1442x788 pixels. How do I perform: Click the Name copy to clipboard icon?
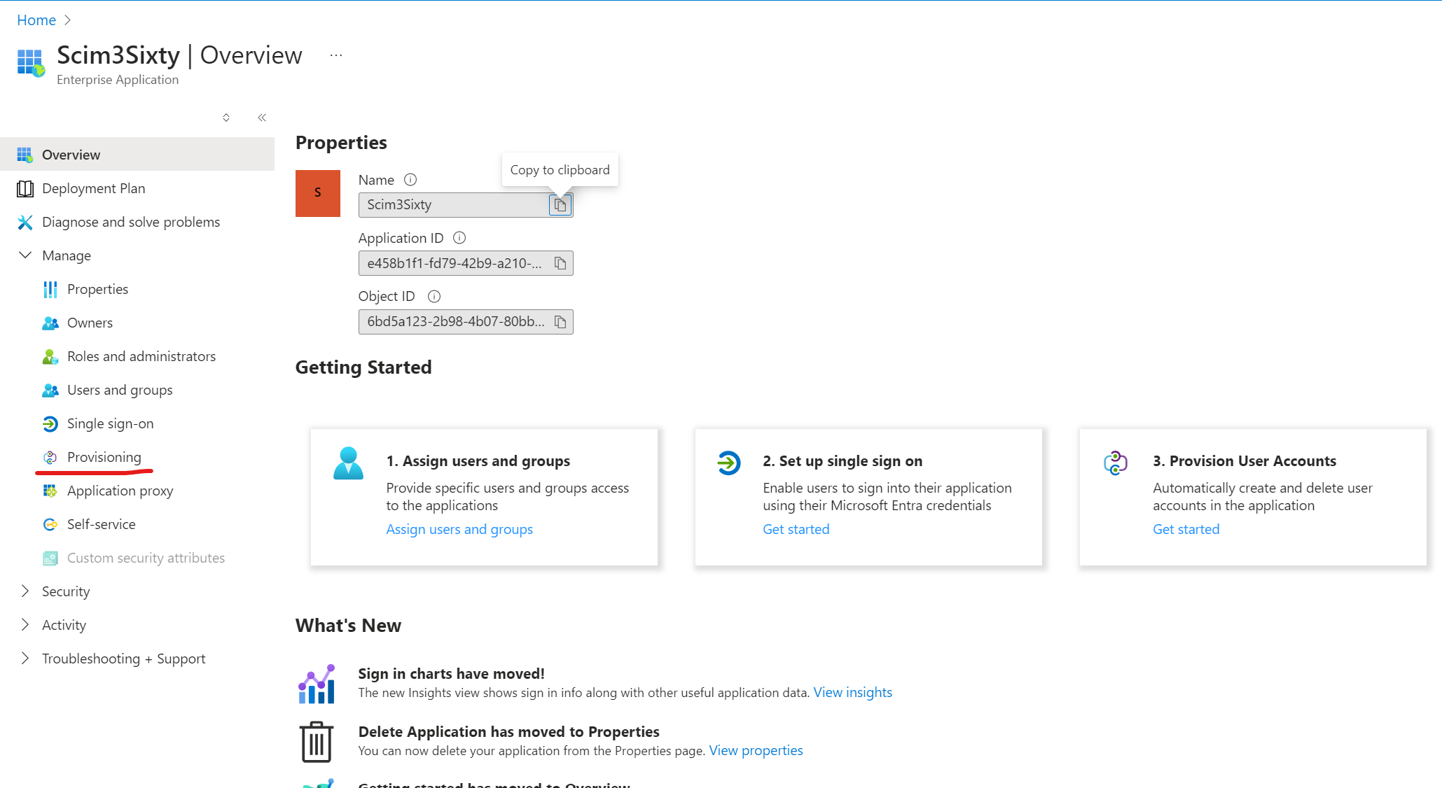tap(560, 205)
